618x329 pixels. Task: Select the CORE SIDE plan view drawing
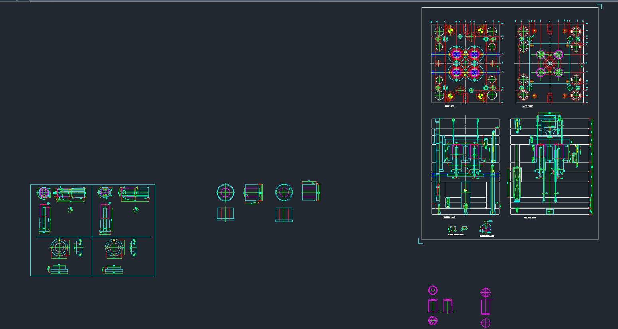point(465,63)
